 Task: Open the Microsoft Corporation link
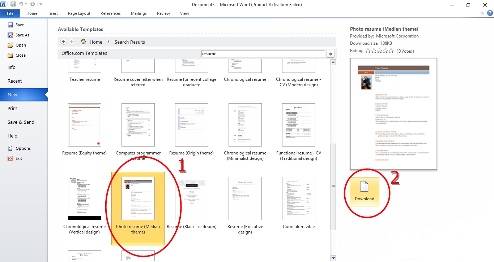coord(397,36)
